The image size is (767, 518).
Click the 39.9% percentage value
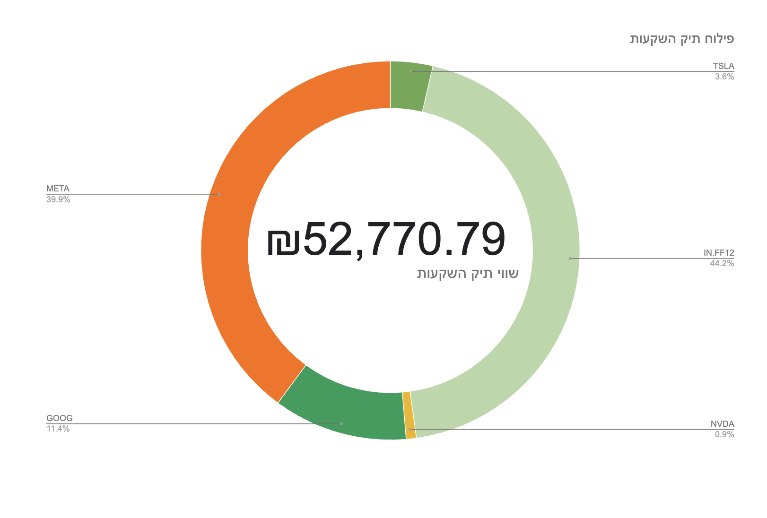point(58,199)
